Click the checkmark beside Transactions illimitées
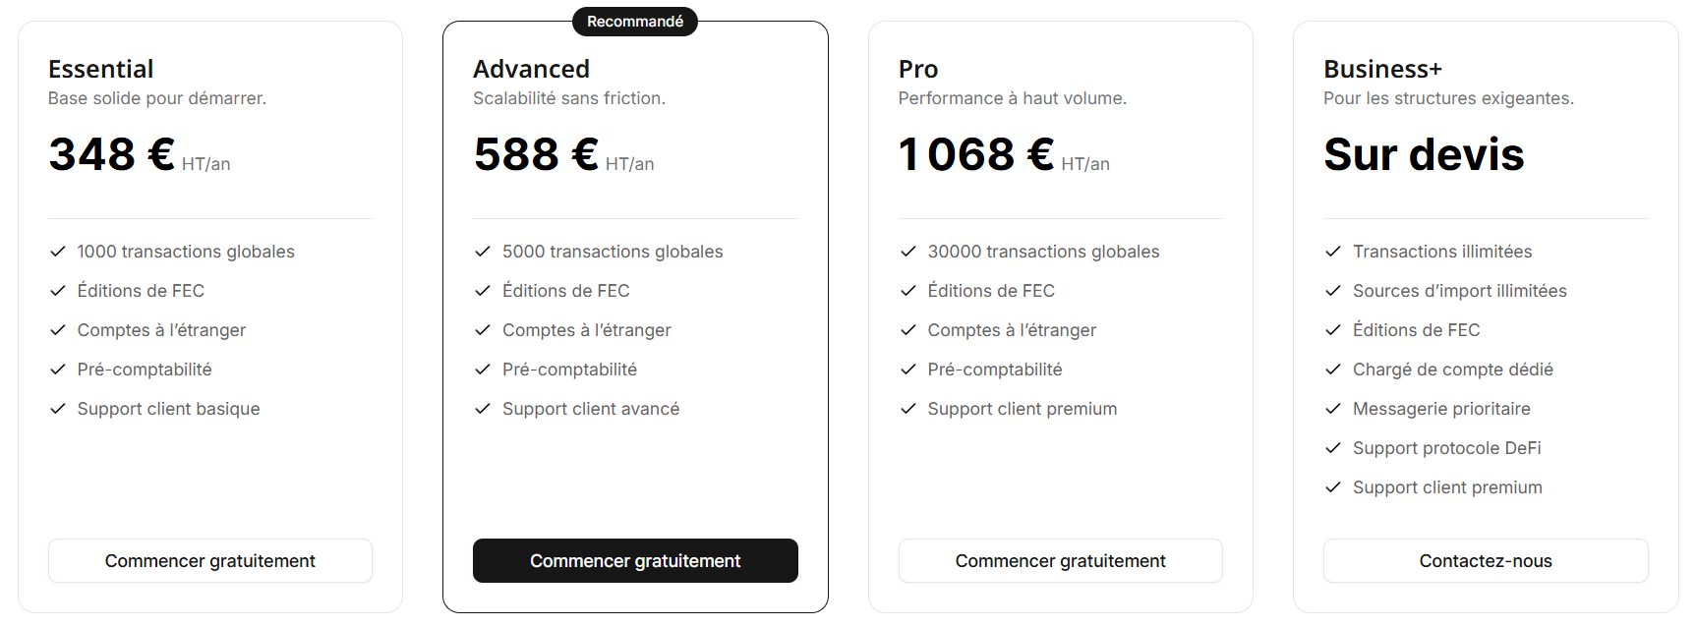The height and width of the screenshot is (627, 1696). point(1333,252)
